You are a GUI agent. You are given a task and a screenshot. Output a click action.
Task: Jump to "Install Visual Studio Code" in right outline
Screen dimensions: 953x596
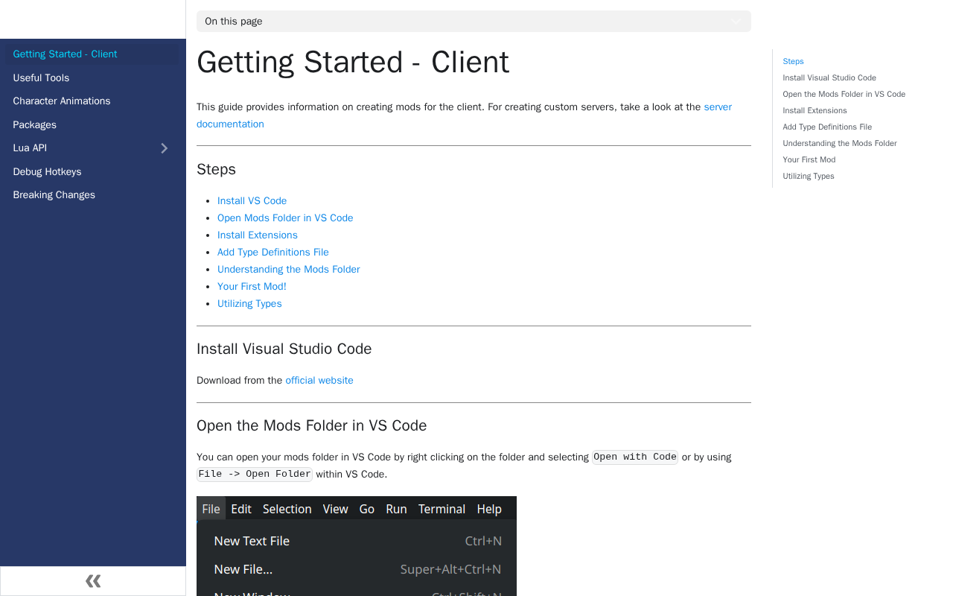pyautogui.click(x=829, y=78)
